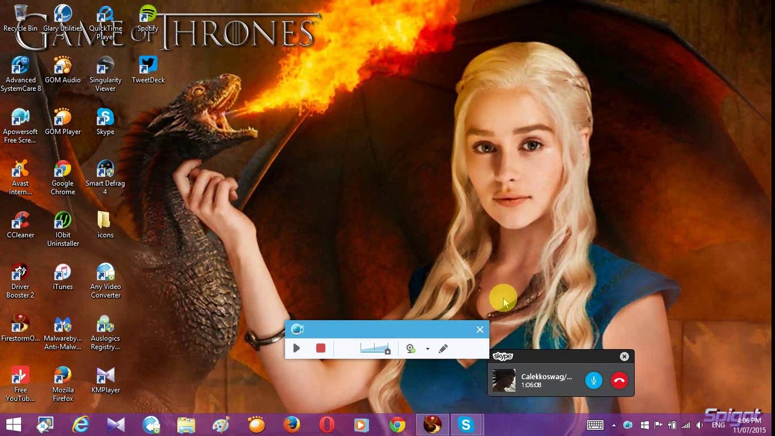The height and width of the screenshot is (436, 775).
Task: Click the iTunes desktop shortcut
Action: point(62,277)
